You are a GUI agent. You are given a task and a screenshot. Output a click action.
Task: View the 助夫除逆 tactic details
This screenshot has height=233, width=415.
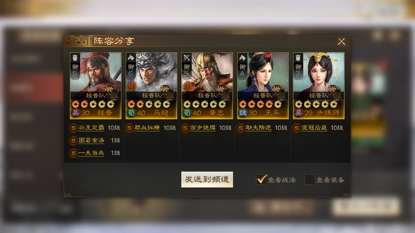[x=259, y=128]
